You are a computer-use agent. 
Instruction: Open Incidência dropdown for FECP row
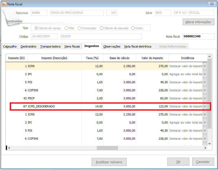(x=205, y=98)
